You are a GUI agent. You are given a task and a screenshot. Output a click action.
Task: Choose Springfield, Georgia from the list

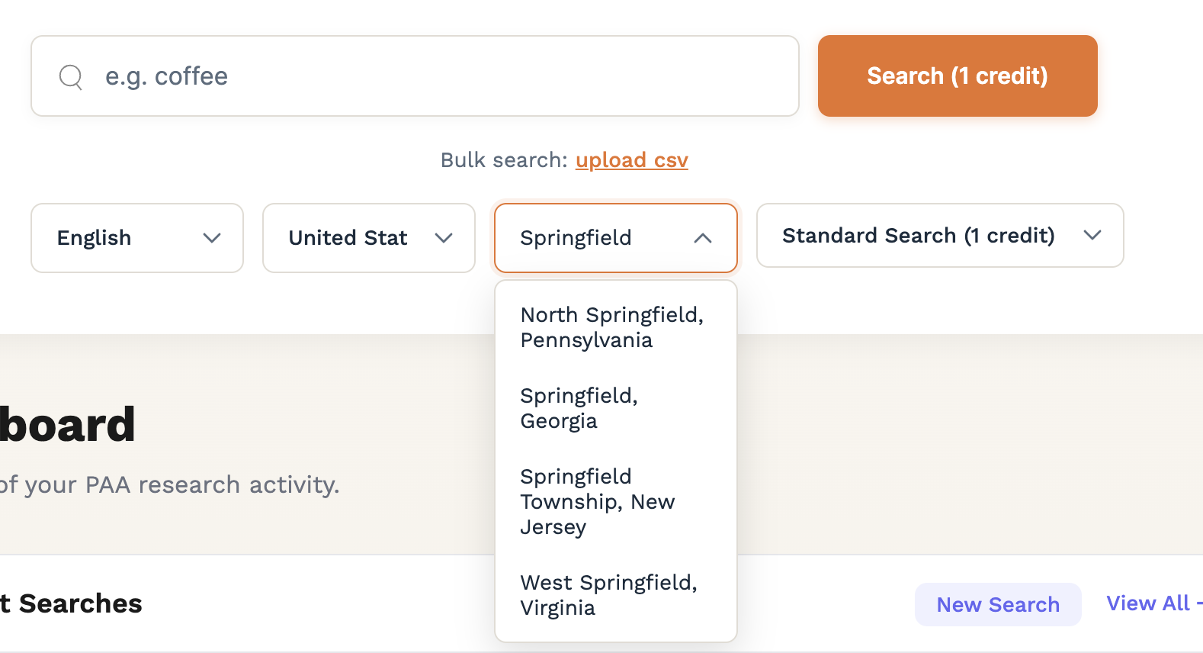(579, 407)
